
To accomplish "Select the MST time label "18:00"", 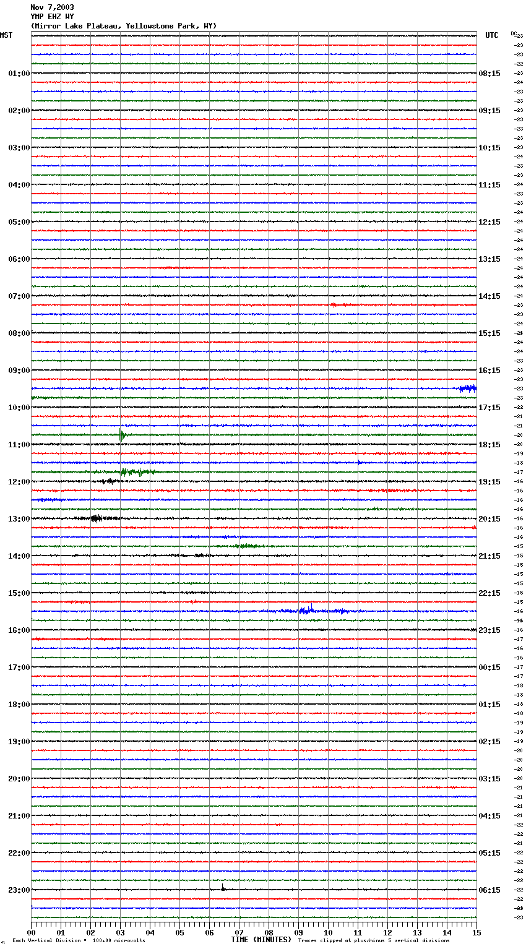I will [19, 705].
